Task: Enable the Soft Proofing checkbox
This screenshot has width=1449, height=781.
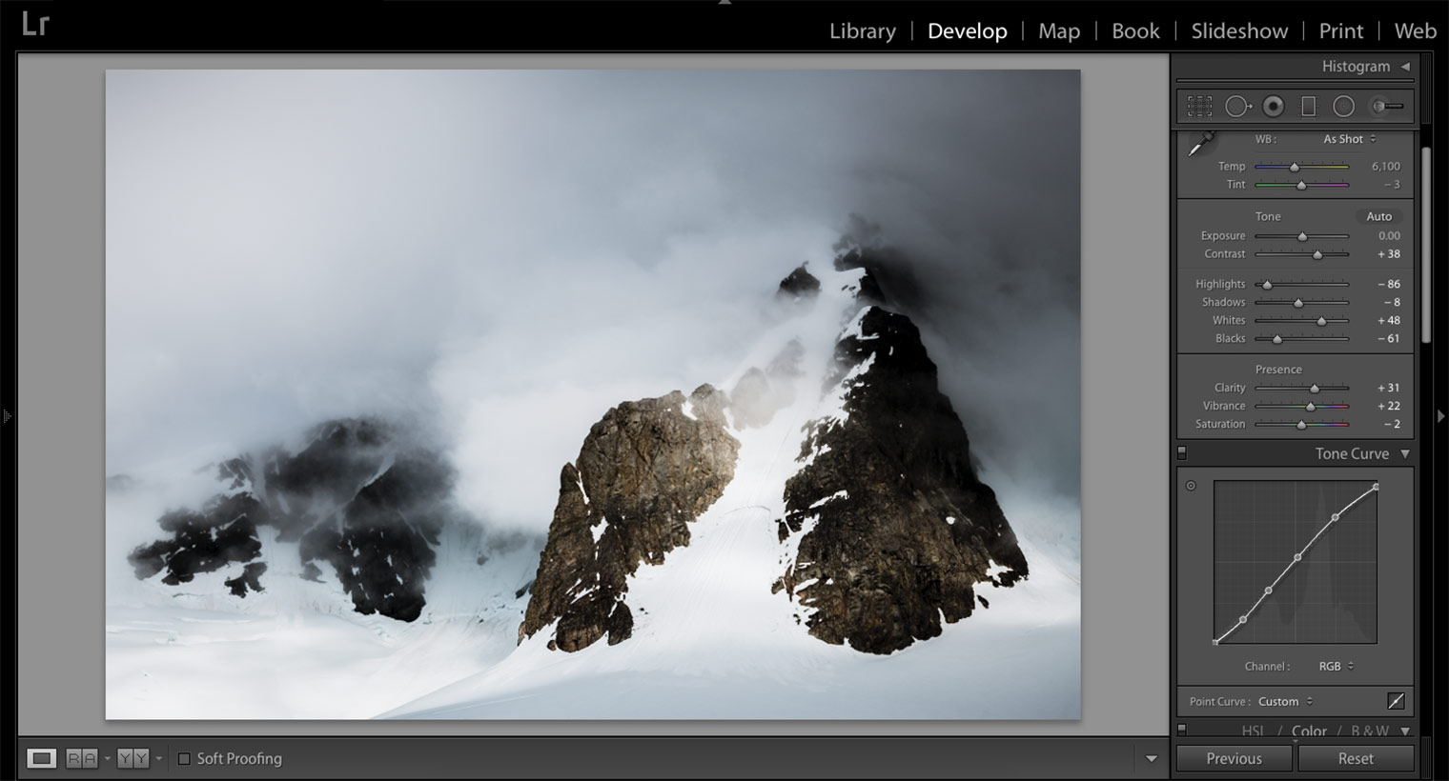Action: pos(184,758)
